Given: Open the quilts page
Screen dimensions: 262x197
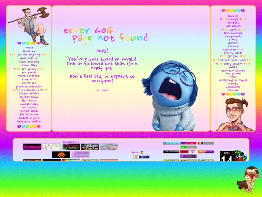Looking at the screenshot, I should coord(233,67).
